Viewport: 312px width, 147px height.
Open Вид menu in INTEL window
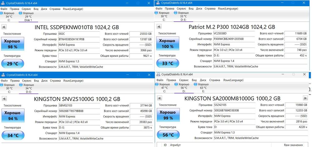tap(36, 9)
